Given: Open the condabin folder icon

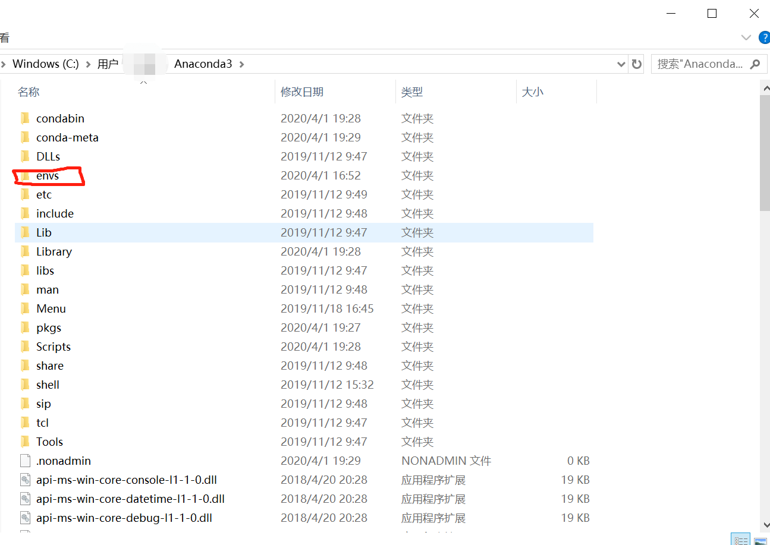Looking at the screenshot, I should click(x=25, y=118).
